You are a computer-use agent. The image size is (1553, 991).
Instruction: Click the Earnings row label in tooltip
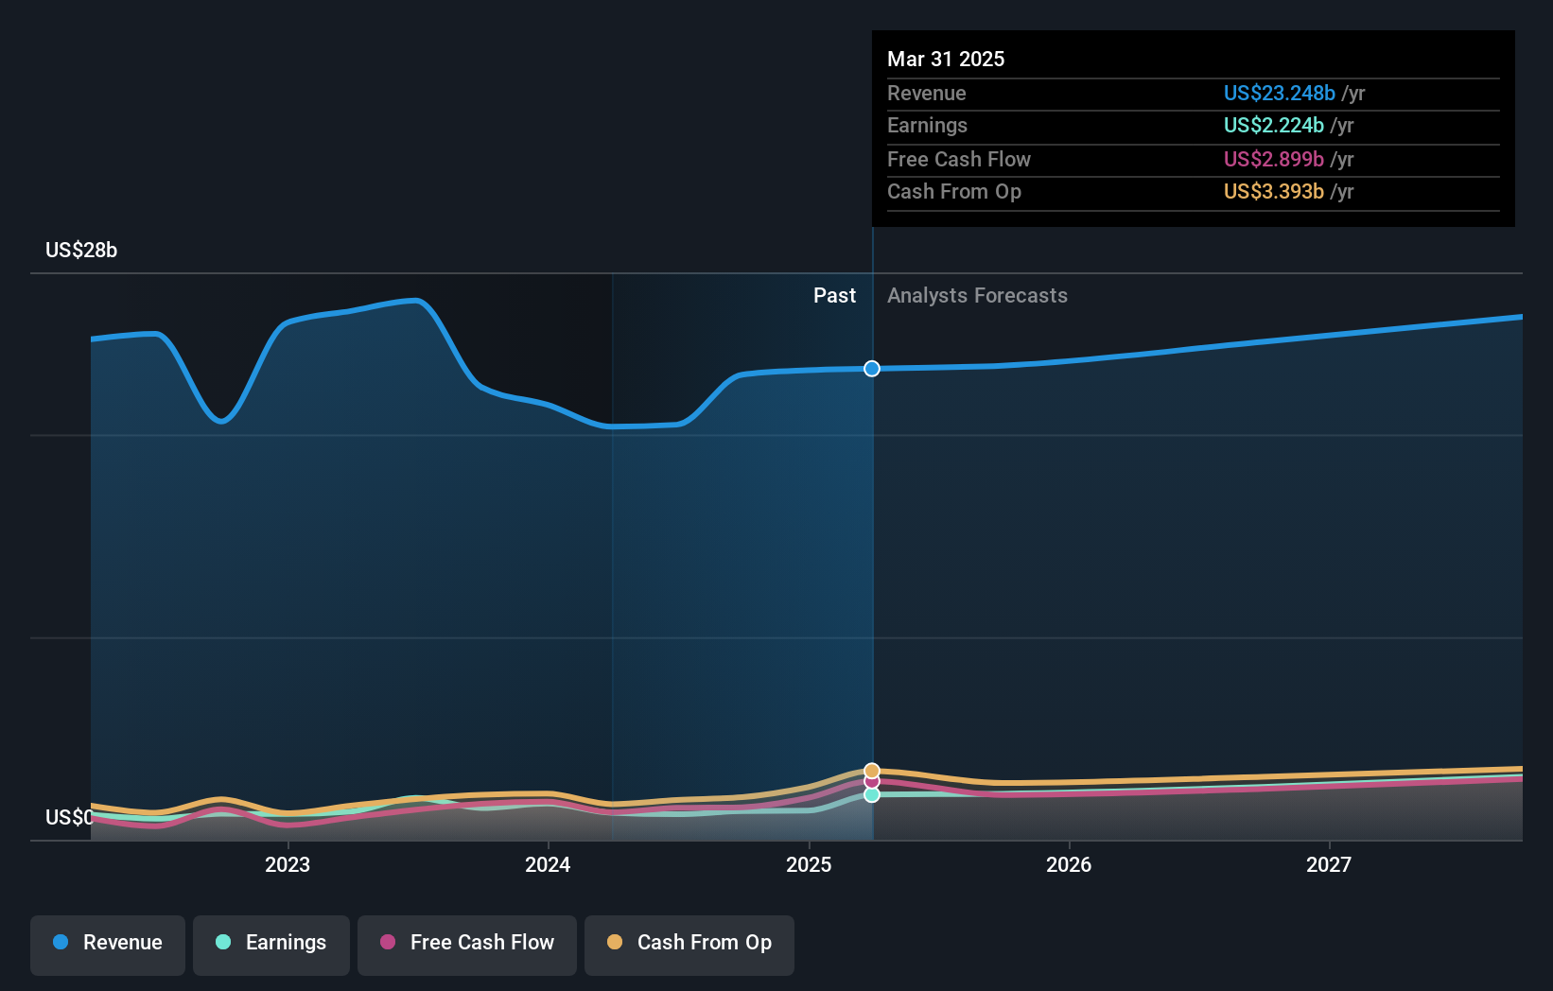point(927,125)
